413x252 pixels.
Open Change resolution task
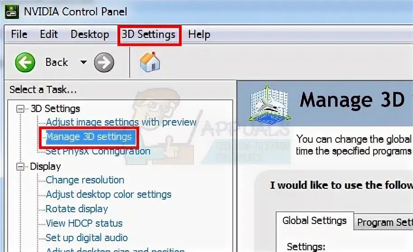click(x=85, y=180)
